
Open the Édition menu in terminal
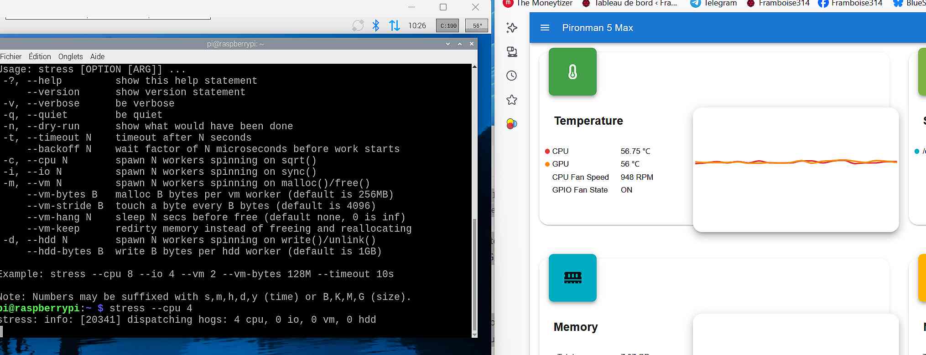click(x=40, y=56)
